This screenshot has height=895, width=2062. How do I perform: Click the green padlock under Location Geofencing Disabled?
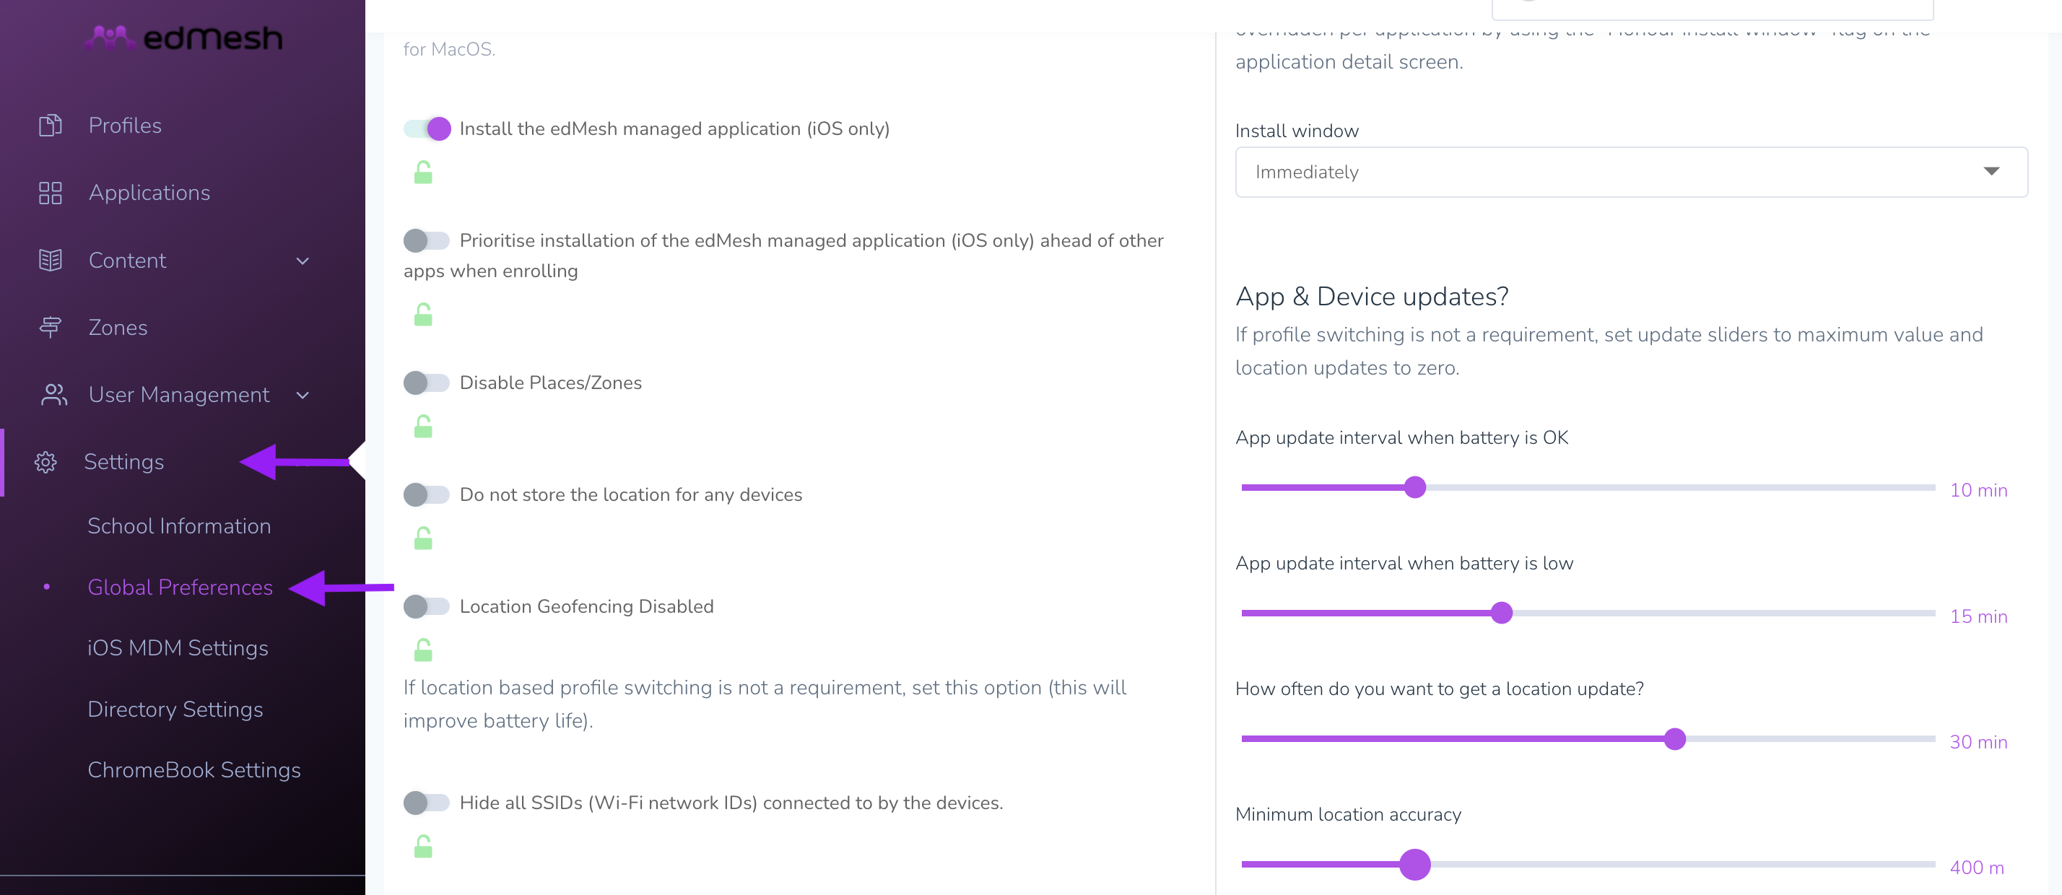coord(423,650)
